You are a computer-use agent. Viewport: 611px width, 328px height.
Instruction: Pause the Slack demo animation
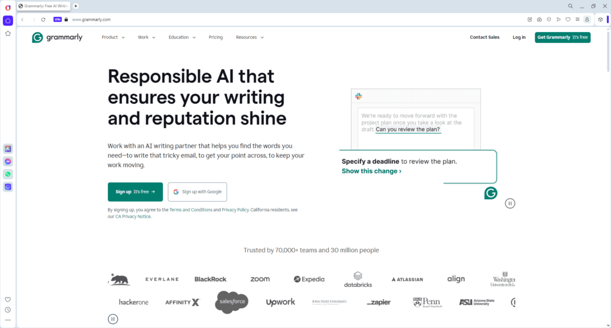(510, 203)
